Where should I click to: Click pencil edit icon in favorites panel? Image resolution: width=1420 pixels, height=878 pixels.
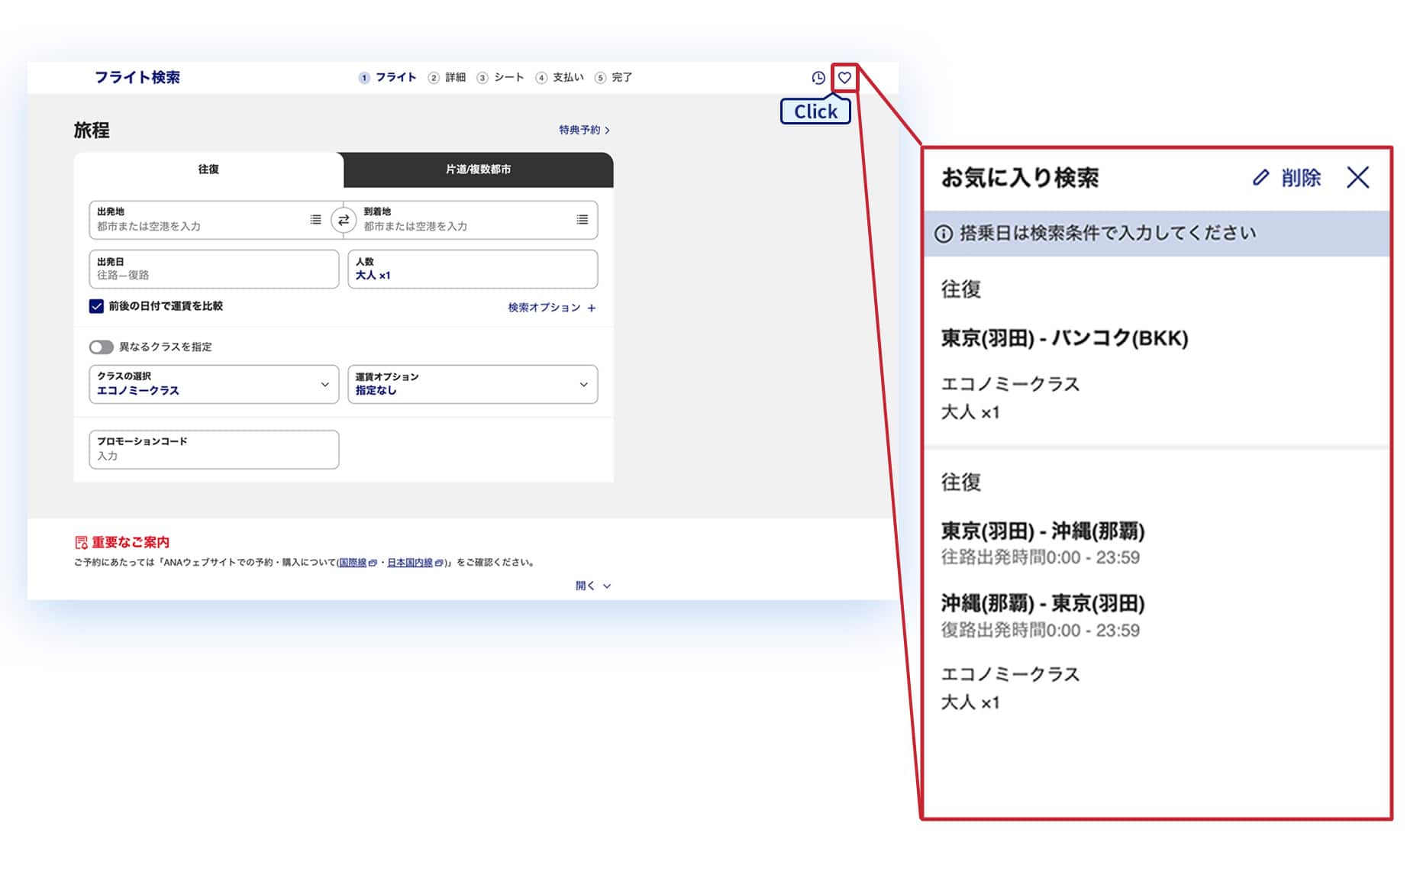1260,178
